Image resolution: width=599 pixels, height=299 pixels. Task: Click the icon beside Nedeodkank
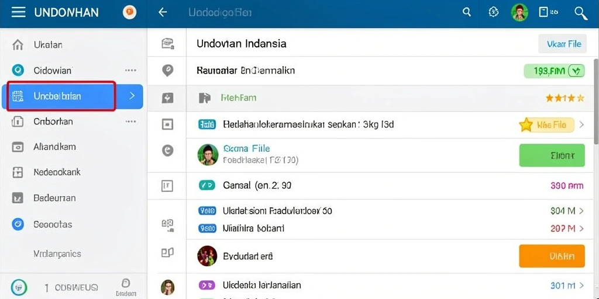click(x=18, y=172)
